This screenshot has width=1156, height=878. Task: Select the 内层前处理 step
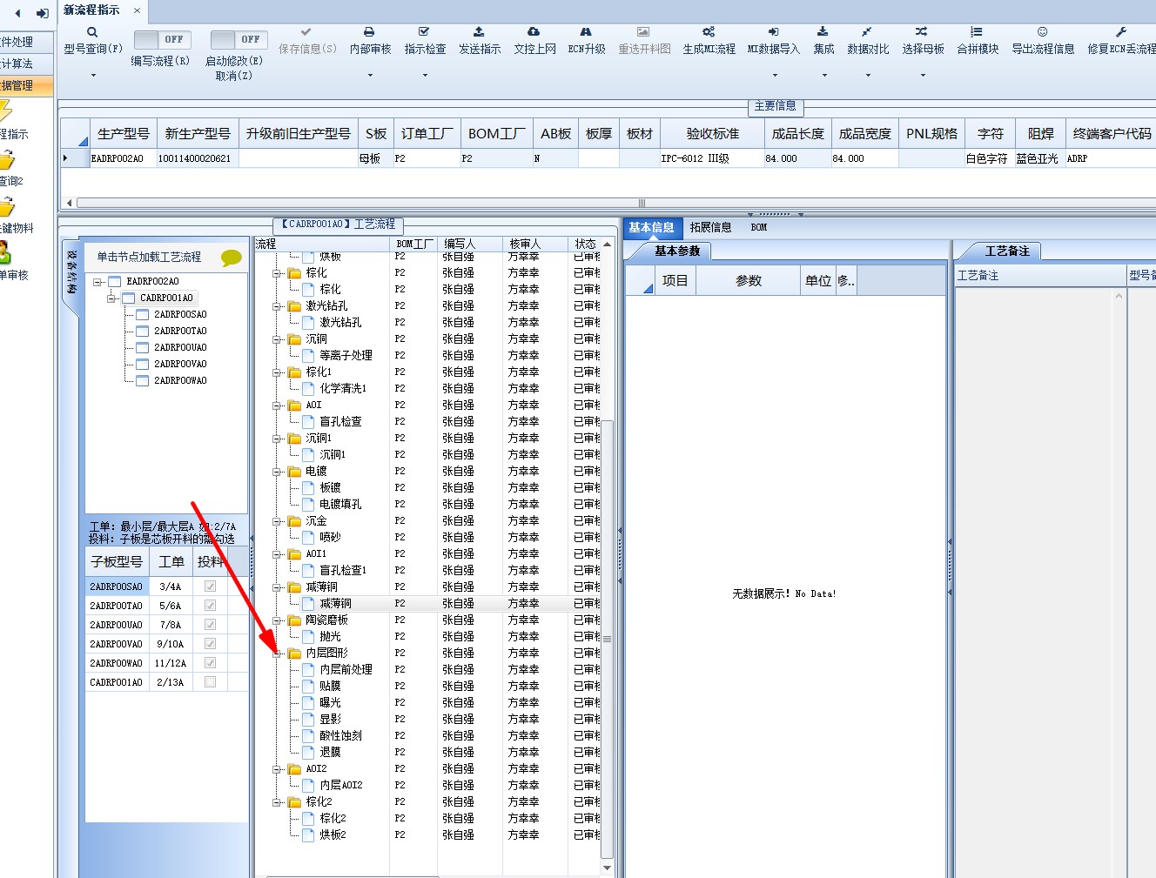click(346, 669)
